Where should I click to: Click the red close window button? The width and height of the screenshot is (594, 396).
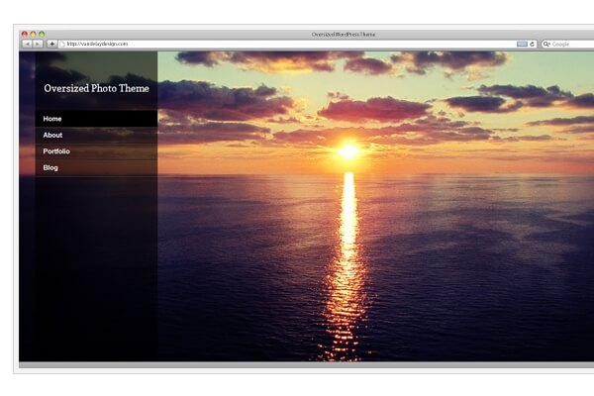point(25,34)
